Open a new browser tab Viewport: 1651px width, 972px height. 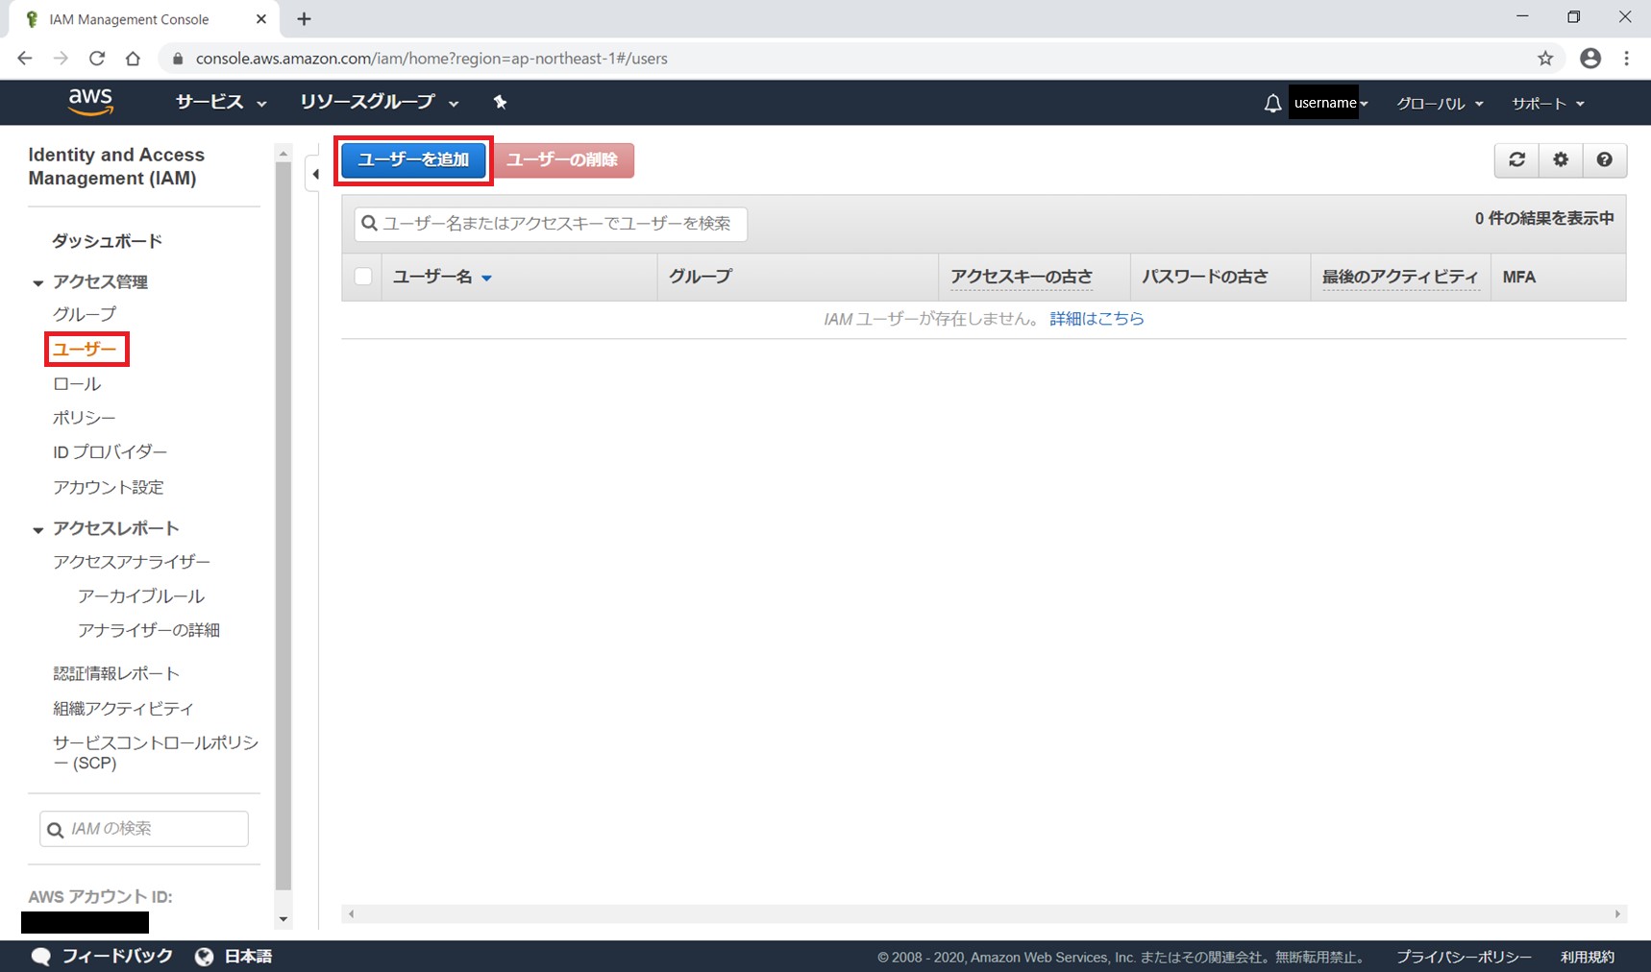[x=304, y=19]
